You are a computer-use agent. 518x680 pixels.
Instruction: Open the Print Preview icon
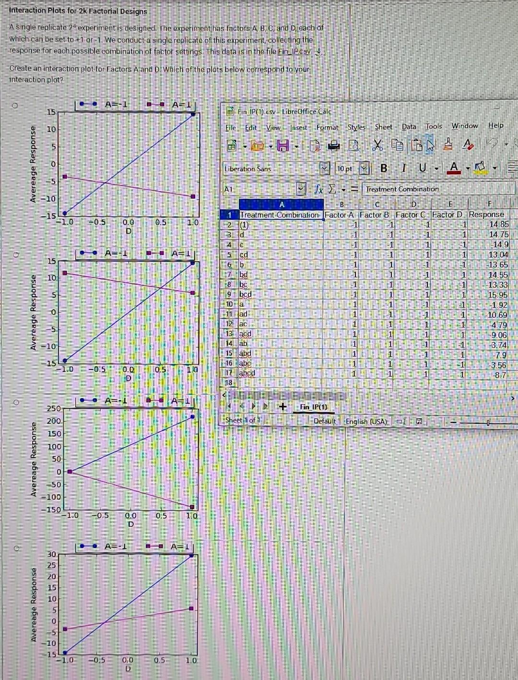(355, 145)
